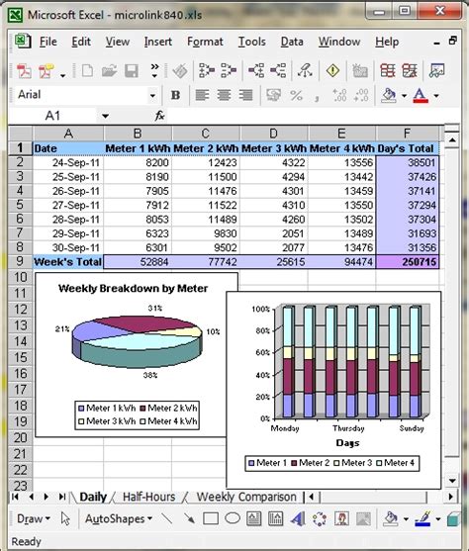The image size is (469, 551).
Task: Expand standard toolbar options chevron
Action: (154, 70)
